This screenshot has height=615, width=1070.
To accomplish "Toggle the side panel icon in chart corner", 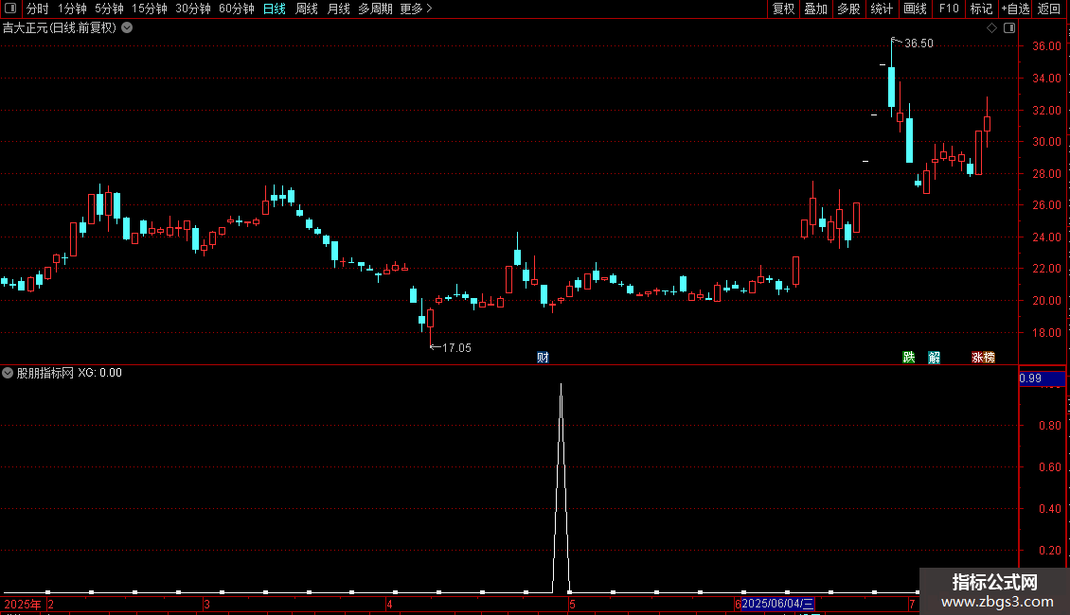I will click(1009, 28).
